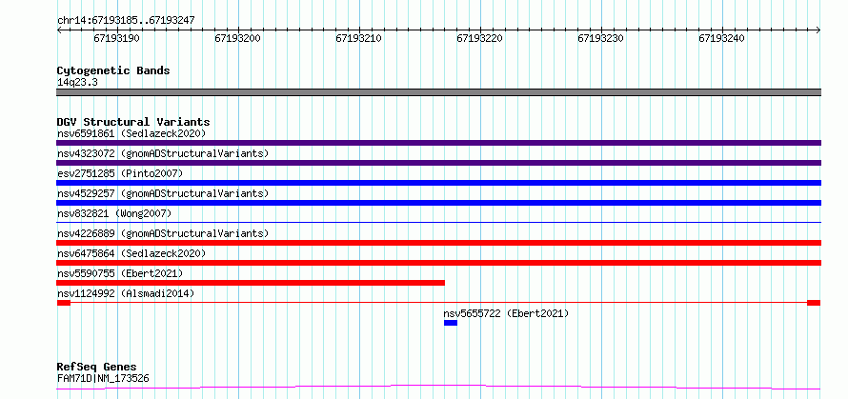The height and width of the screenshot is (399, 848).
Task: Select the red bar for nsv6475864
Action: [438, 263]
